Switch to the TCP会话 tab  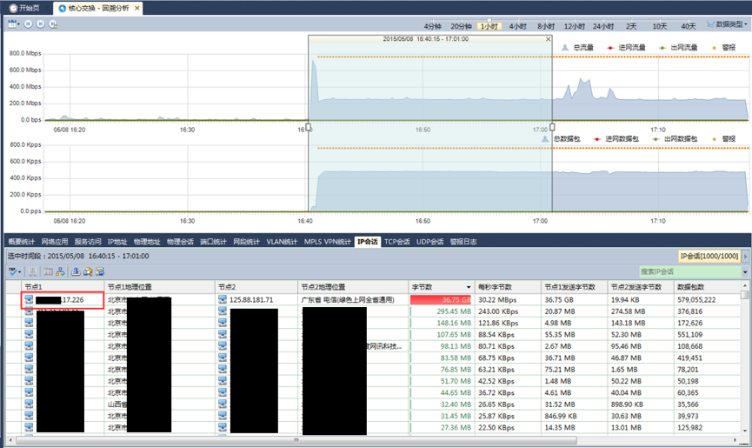click(x=398, y=241)
